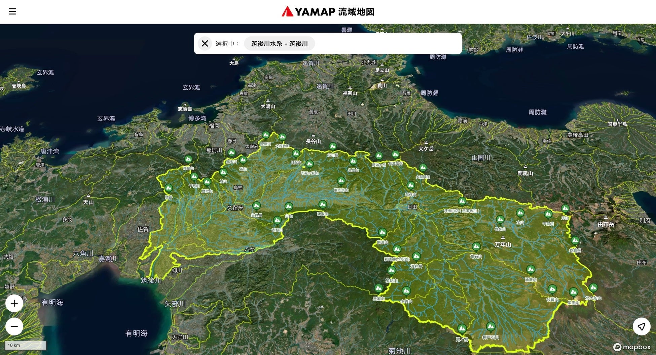Viewport: 656px width, 355px height.
Task: Select the 鳥屋山 mountain marker
Action: (353, 162)
